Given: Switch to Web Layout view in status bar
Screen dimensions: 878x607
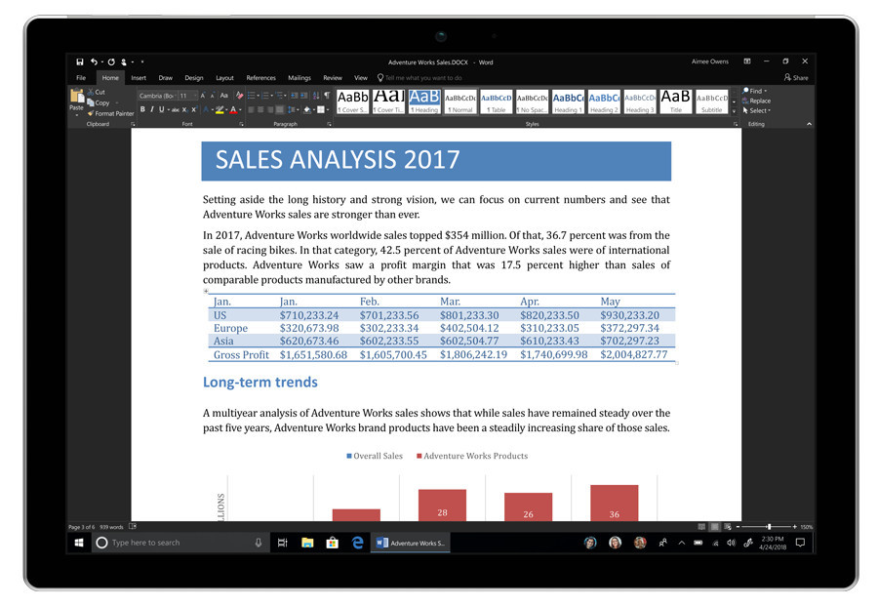Looking at the screenshot, I should tap(728, 526).
